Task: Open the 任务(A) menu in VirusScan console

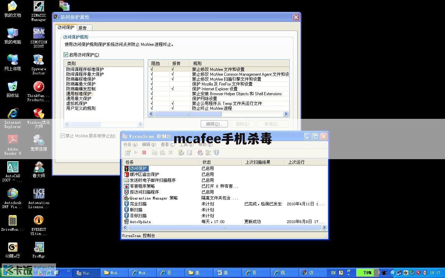Action: click(130, 145)
